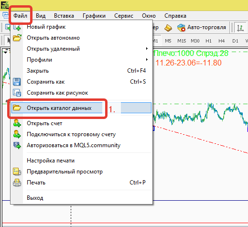Image resolution: width=248 pixels, height=227 pixels.
Task: Select Сохранить как menu entry
Action: [81, 82]
